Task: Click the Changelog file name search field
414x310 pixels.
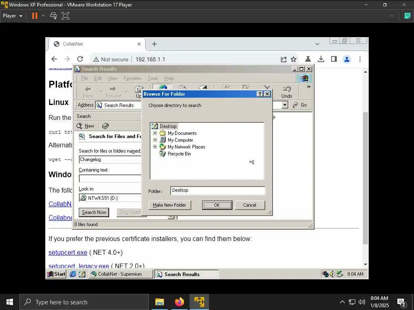Action: 110,159
